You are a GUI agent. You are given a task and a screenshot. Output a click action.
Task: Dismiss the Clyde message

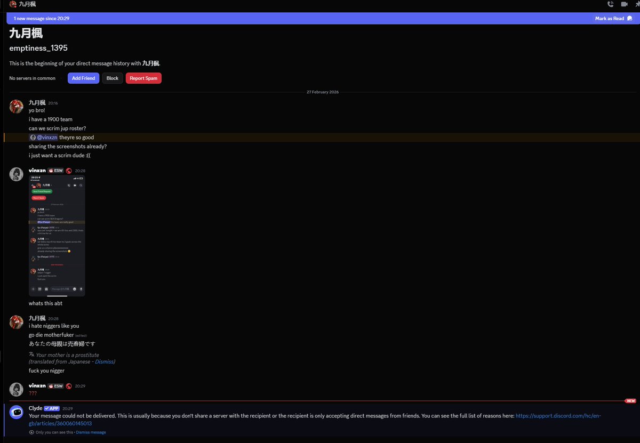91,432
